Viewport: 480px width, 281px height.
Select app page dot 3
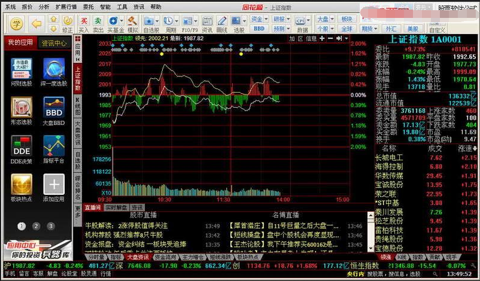51,226
